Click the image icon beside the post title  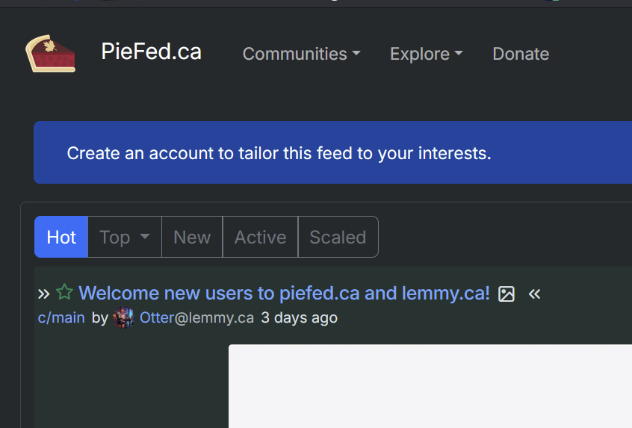[506, 294]
